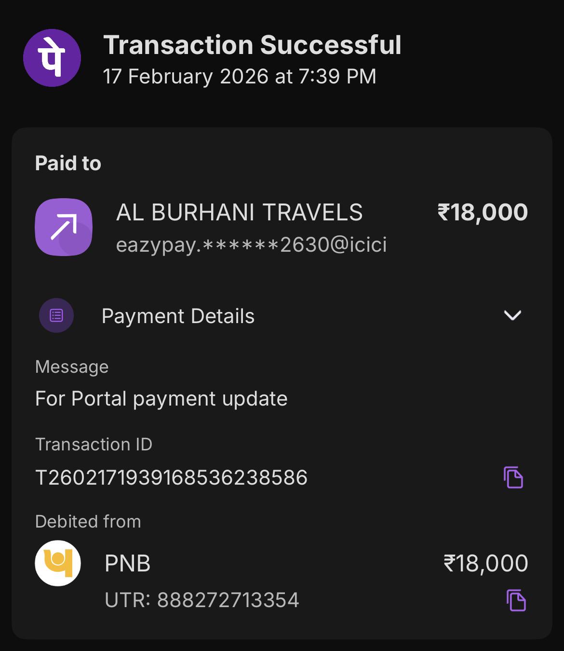Tap the PNB bank logo
The image size is (564, 651).
click(x=58, y=563)
